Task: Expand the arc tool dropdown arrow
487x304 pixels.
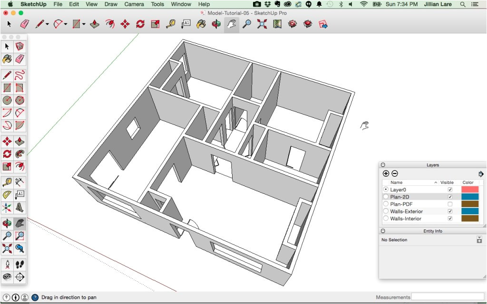Action: [x=65, y=24]
